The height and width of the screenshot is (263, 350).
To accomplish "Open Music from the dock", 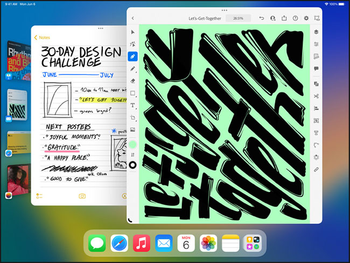I will (142, 243).
